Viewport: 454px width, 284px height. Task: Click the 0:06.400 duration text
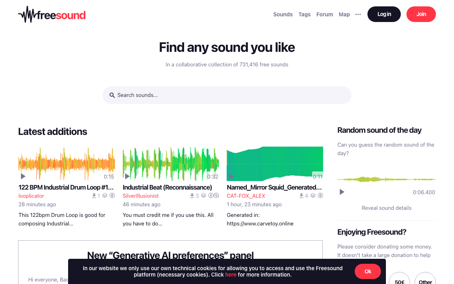[x=424, y=192]
